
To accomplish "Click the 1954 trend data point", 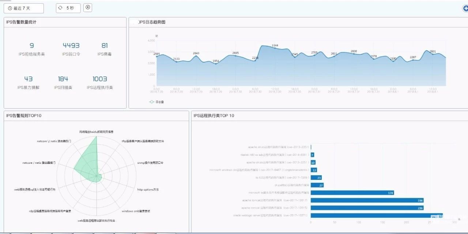I will point(216,64).
